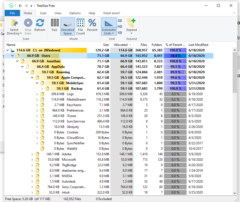The width and height of the screenshot is (240, 202).
Task: Set unit to KB
Action: point(120,33)
